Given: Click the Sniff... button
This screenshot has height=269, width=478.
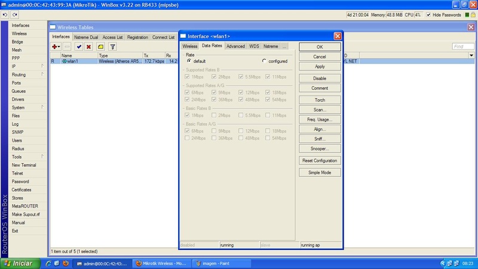Looking at the screenshot, I should (x=320, y=139).
